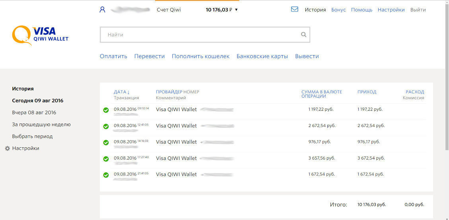Click the sidebar История heading

coord(23,89)
